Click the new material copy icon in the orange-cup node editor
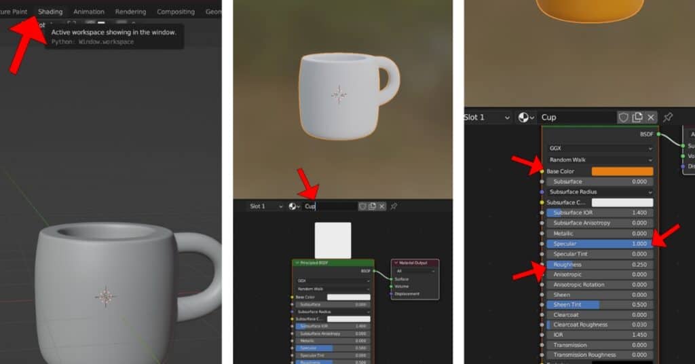The height and width of the screenshot is (364, 695). click(637, 117)
